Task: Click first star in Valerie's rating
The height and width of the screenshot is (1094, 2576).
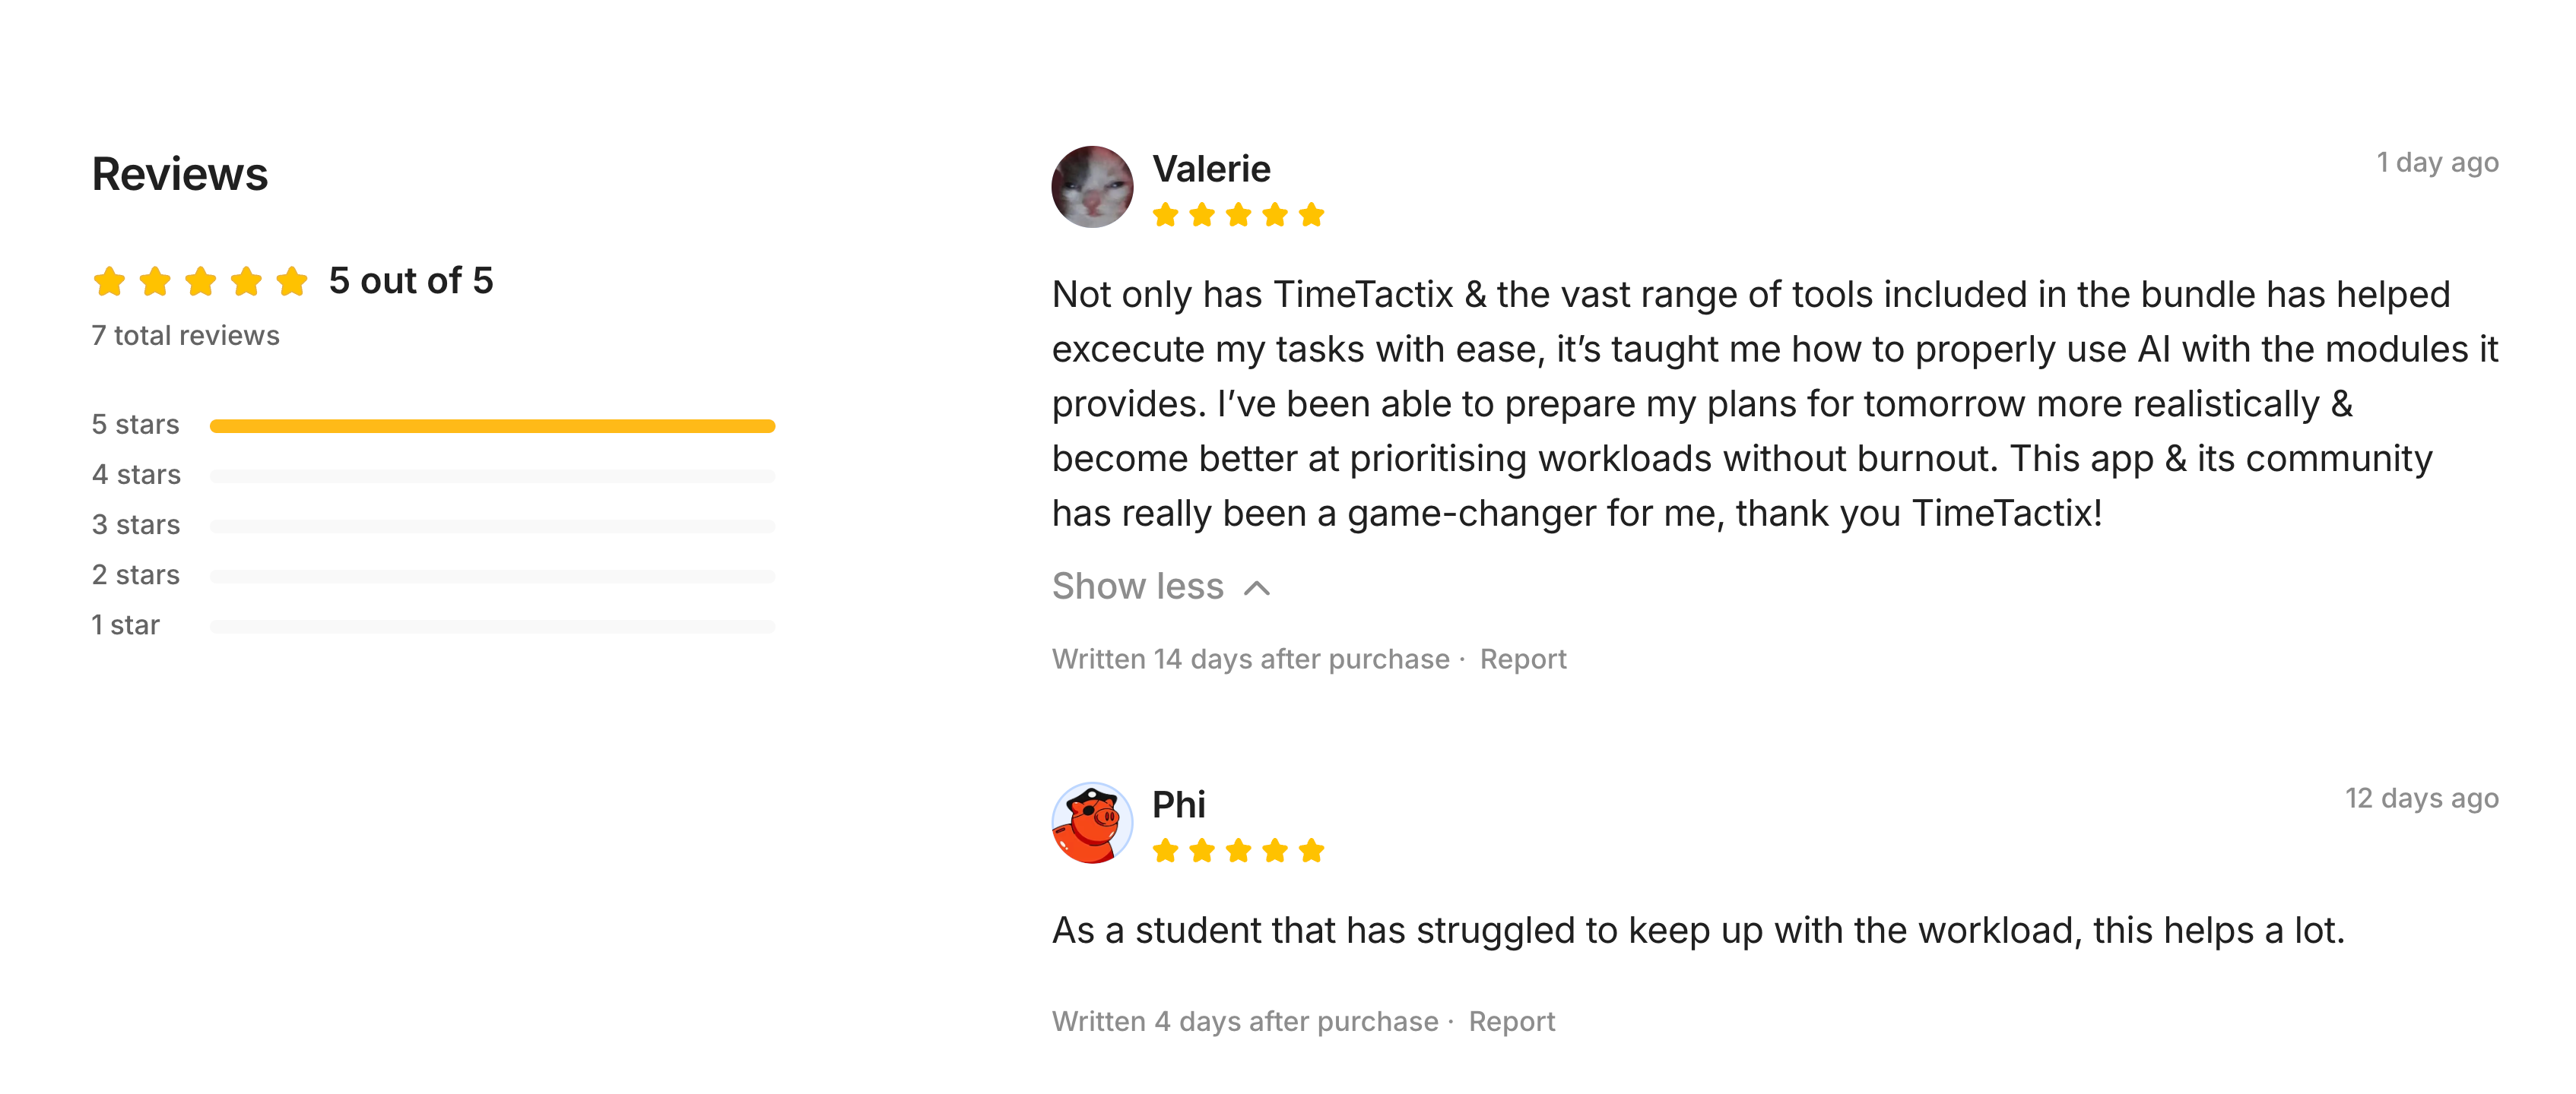Action: (1165, 215)
